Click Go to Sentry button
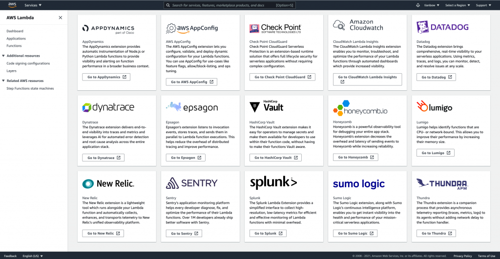Image resolution: width=500 pixels, height=259 pixels. [184, 234]
